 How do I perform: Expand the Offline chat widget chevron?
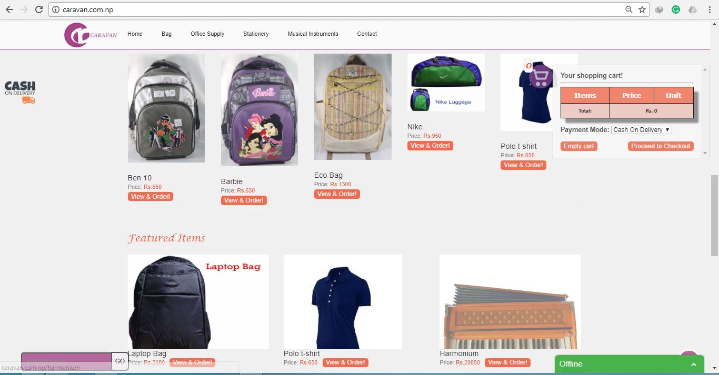tap(694, 364)
